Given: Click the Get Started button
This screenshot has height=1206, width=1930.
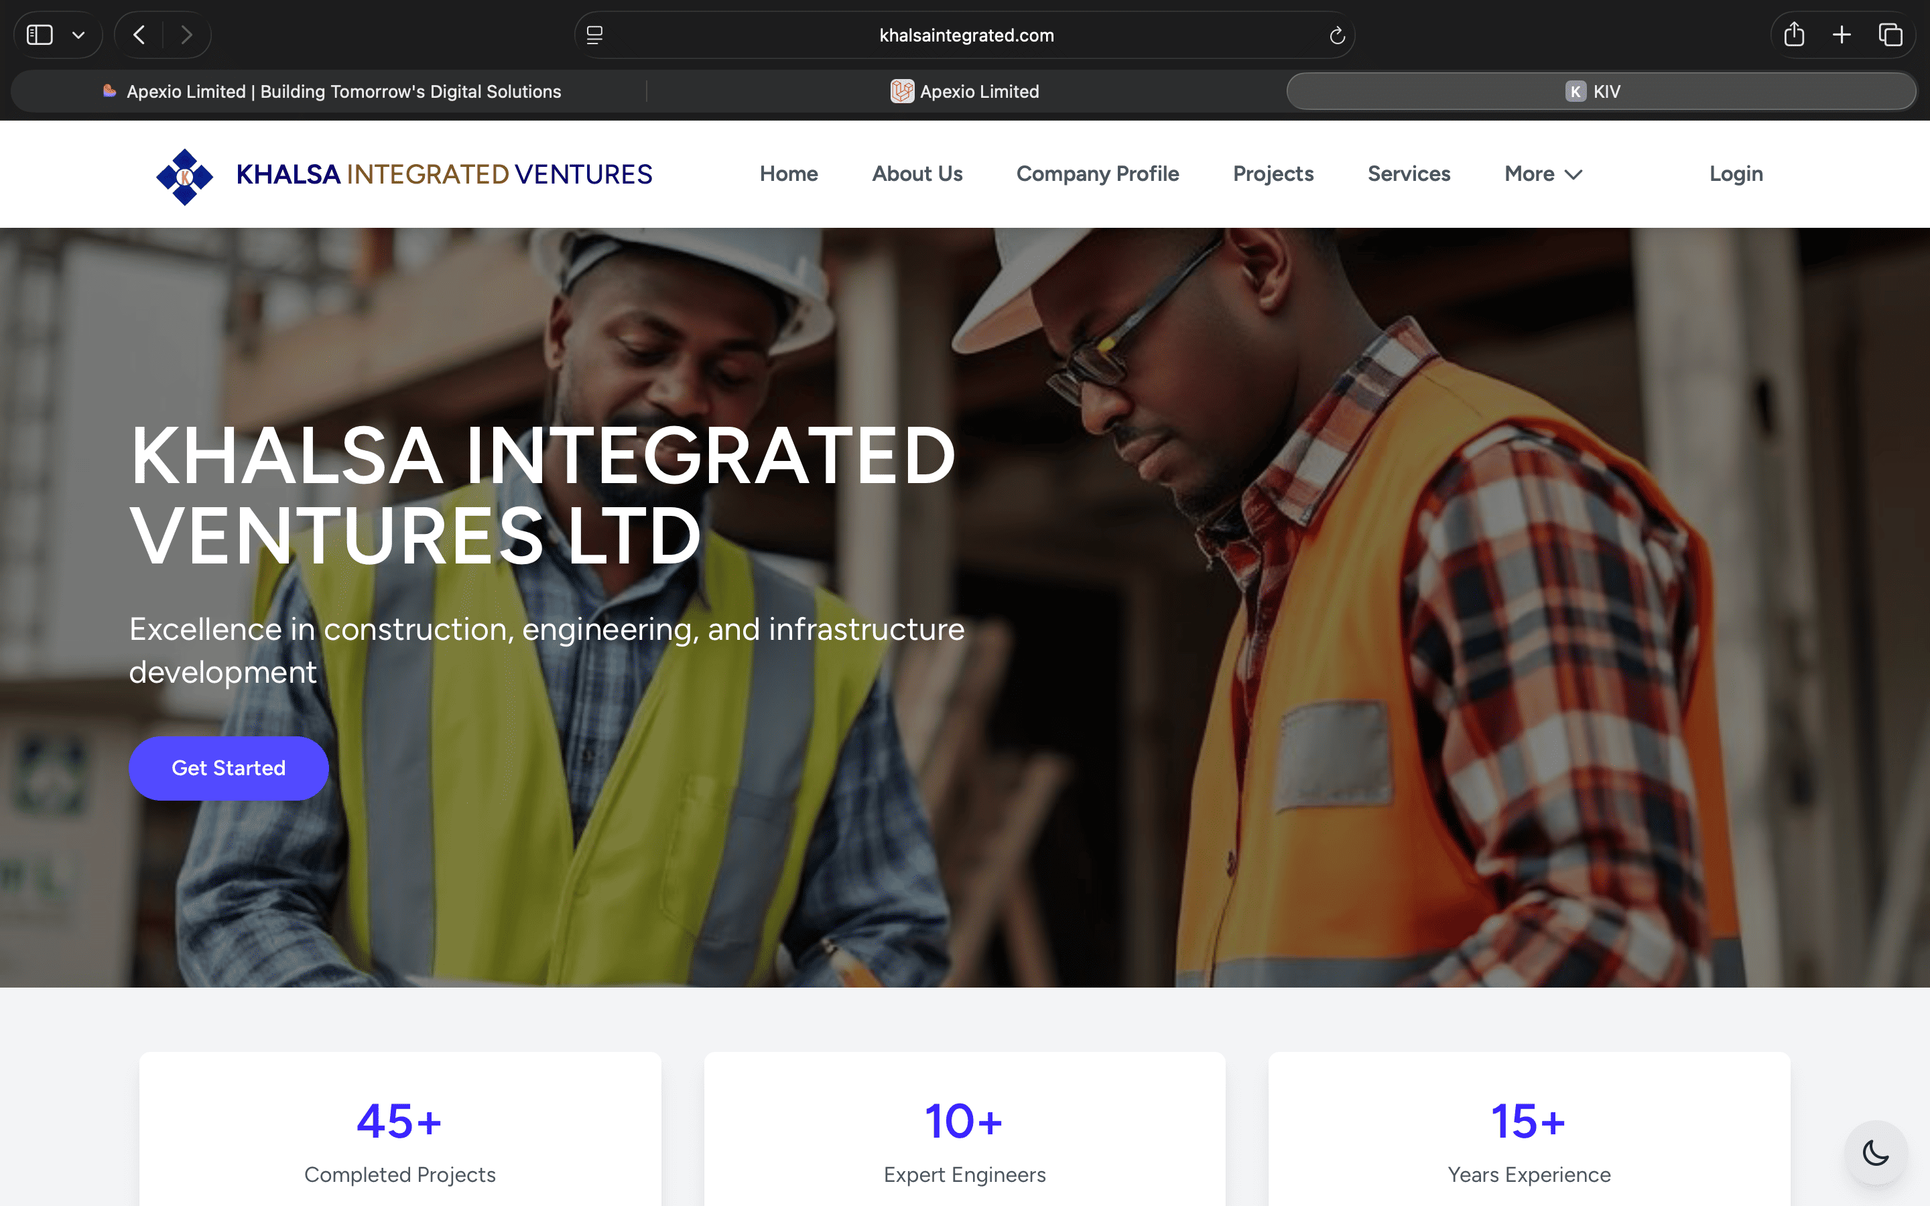Looking at the screenshot, I should 228,767.
